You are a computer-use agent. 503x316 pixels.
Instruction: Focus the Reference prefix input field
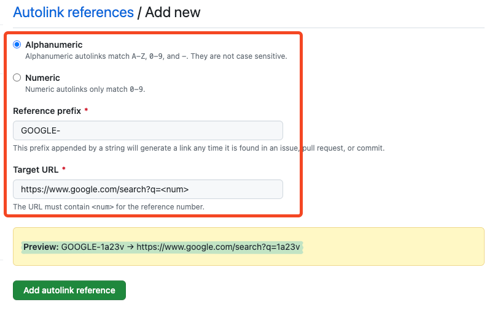148,130
